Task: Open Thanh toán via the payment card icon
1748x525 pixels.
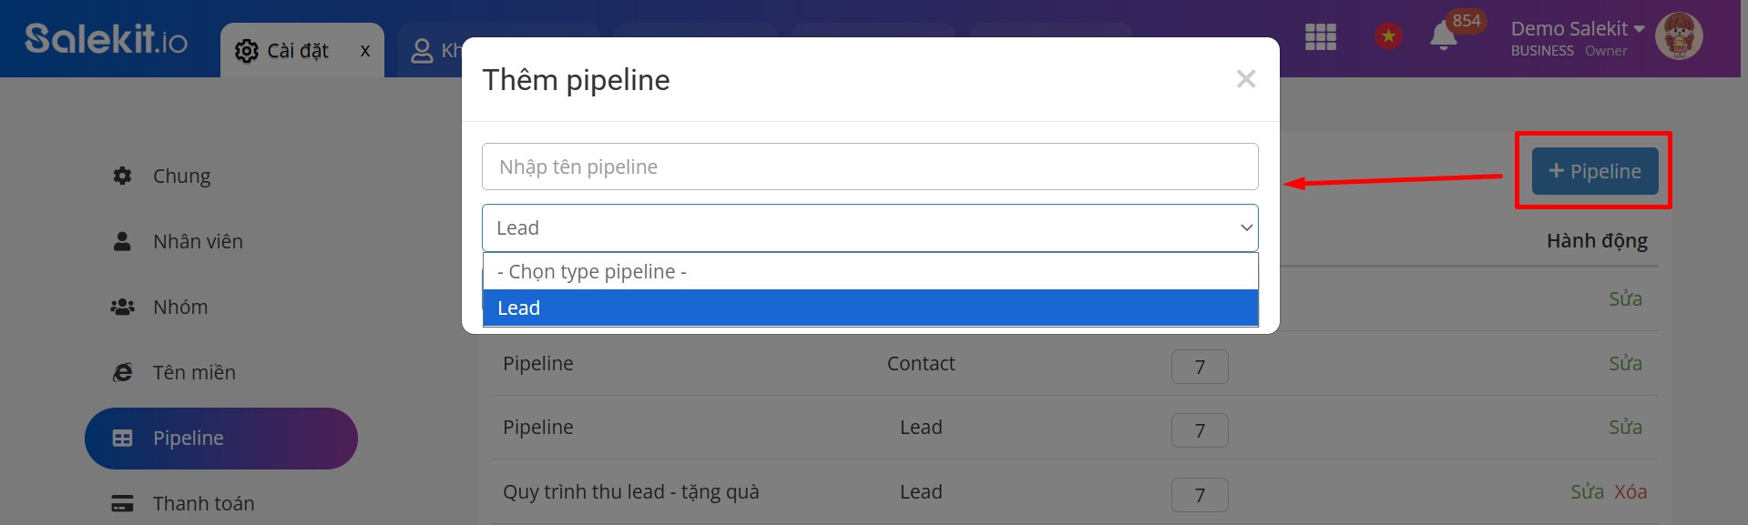Action: click(x=122, y=501)
